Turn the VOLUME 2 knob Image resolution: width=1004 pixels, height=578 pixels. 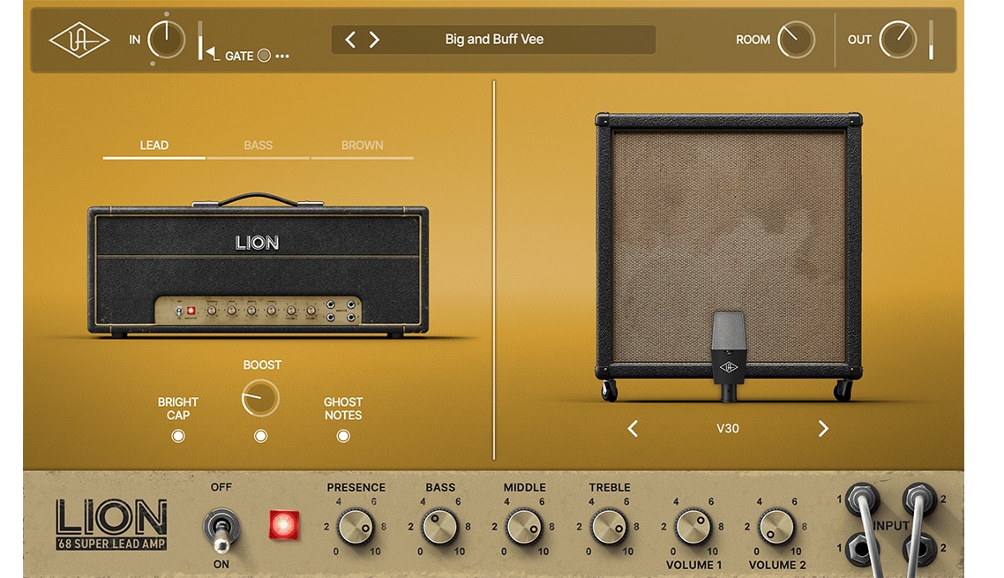[x=776, y=527]
